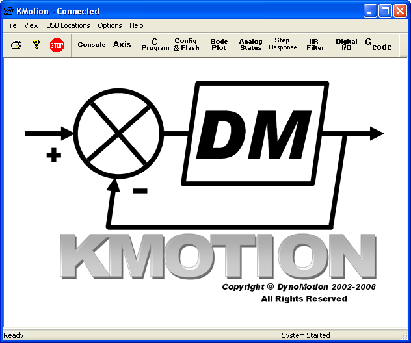The height and width of the screenshot is (343, 411).
Task: Open the Help menu
Action: pyautogui.click(x=136, y=25)
